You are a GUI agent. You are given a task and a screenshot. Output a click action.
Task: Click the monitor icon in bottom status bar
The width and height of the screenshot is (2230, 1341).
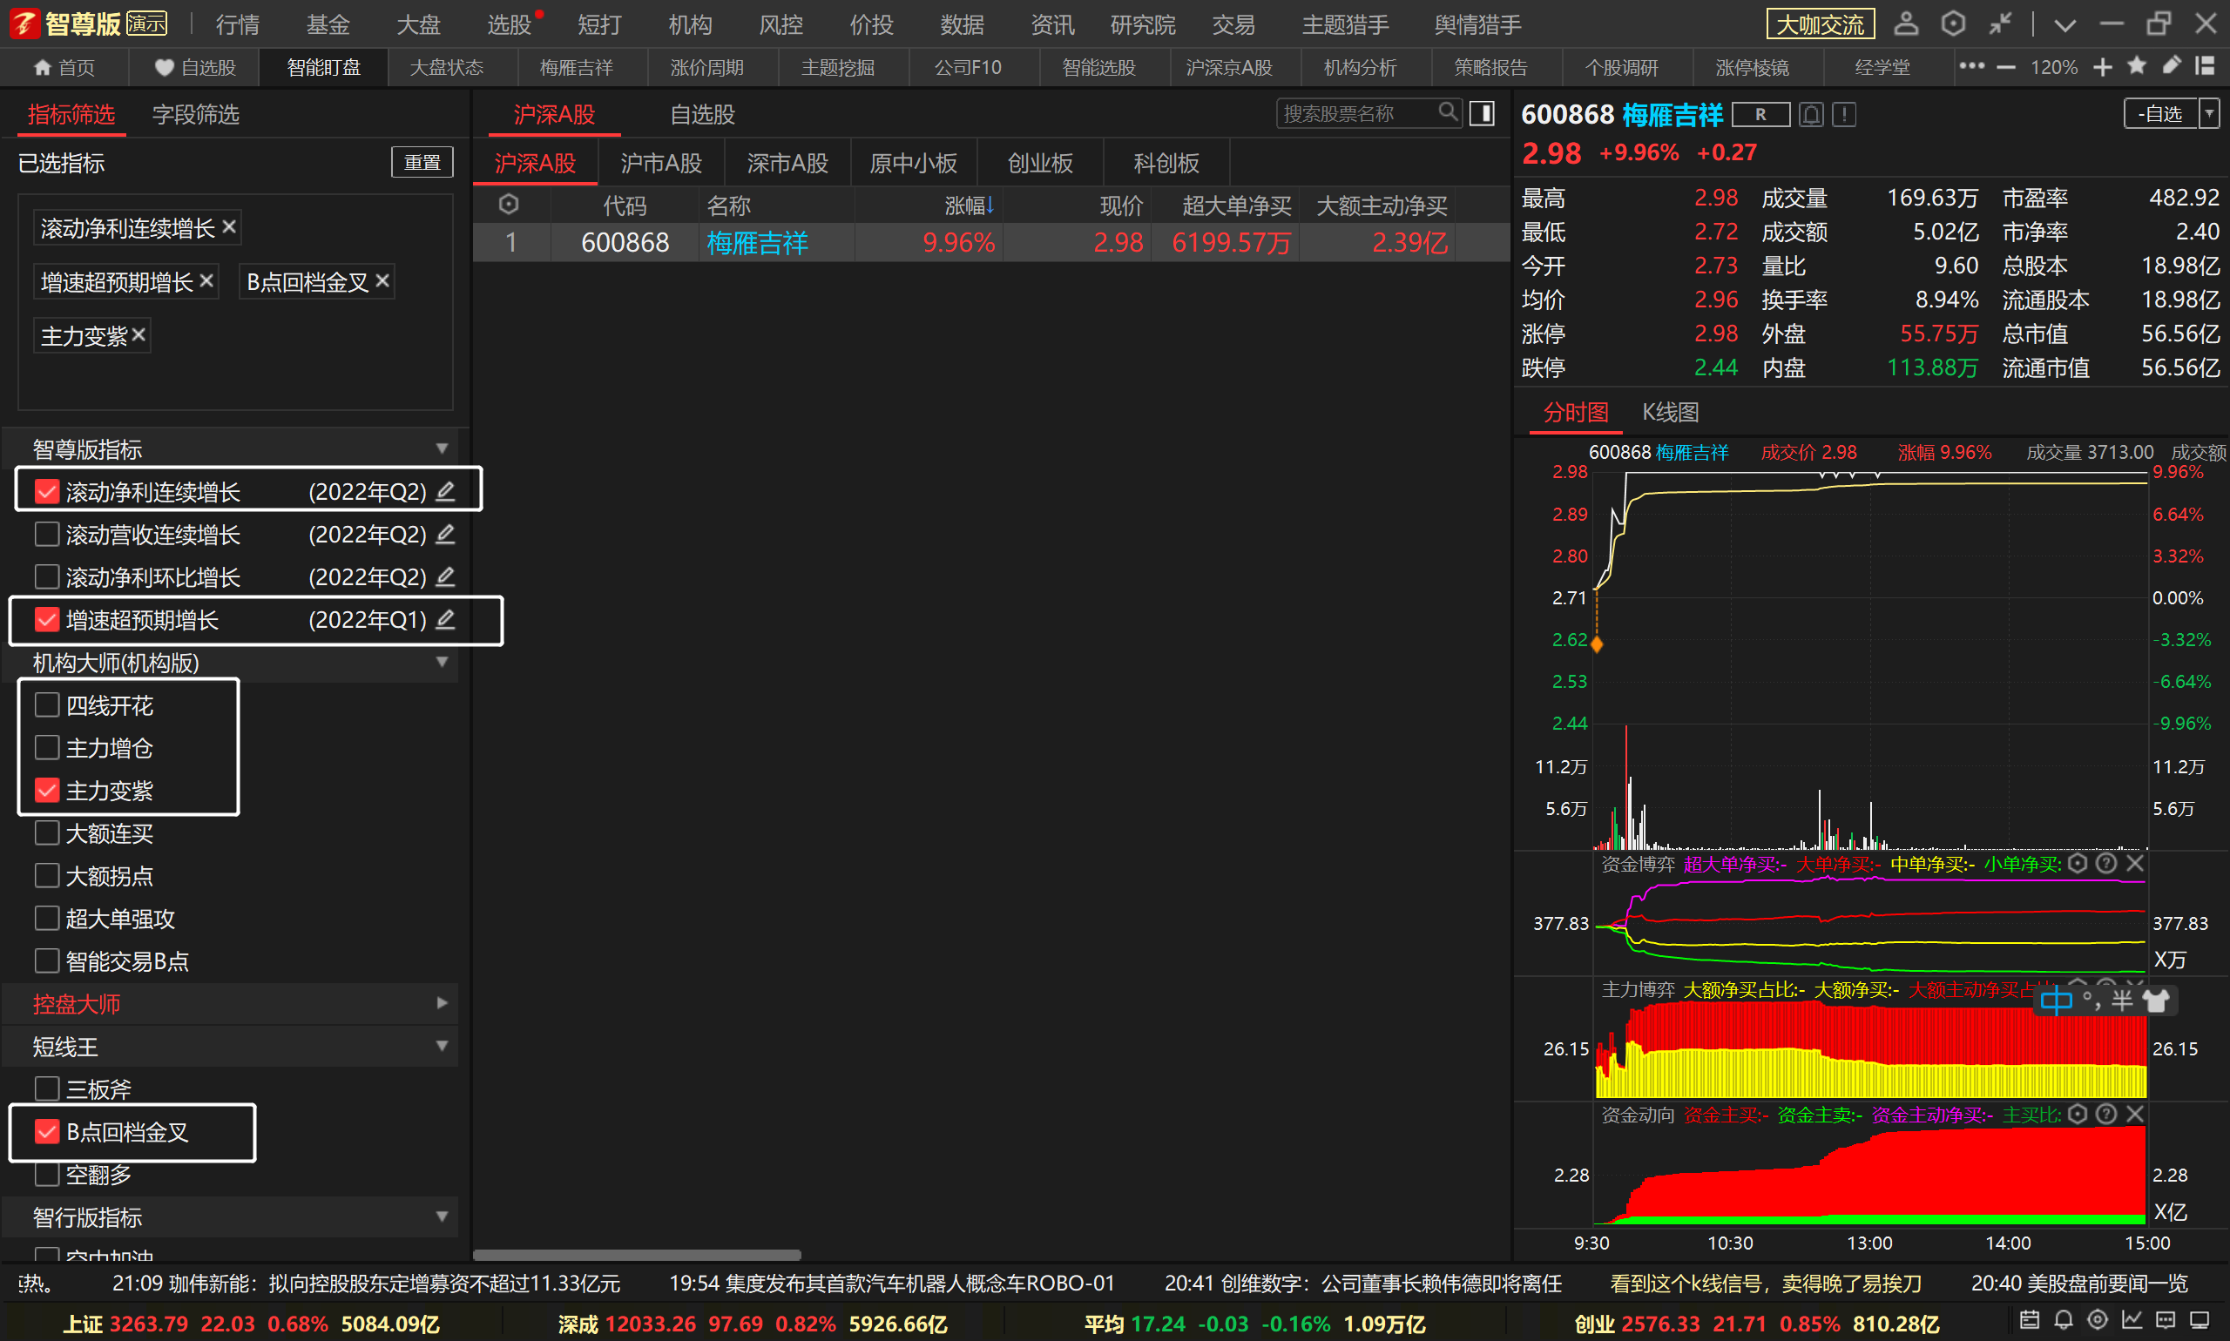[2200, 1320]
